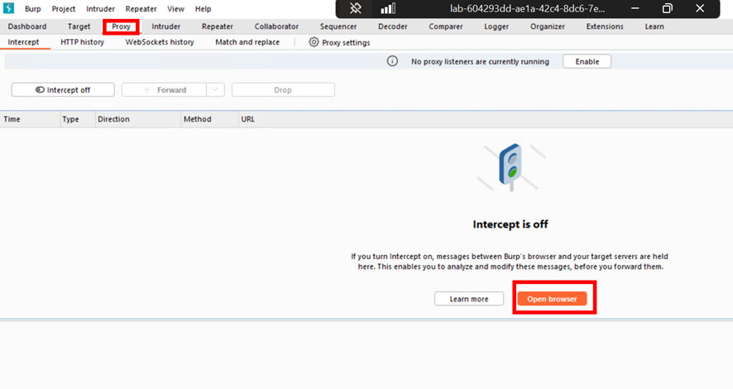Image resolution: width=733 pixels, height=389 pixels.
Task: Select the Proxy tab
Action: (121, 26)
